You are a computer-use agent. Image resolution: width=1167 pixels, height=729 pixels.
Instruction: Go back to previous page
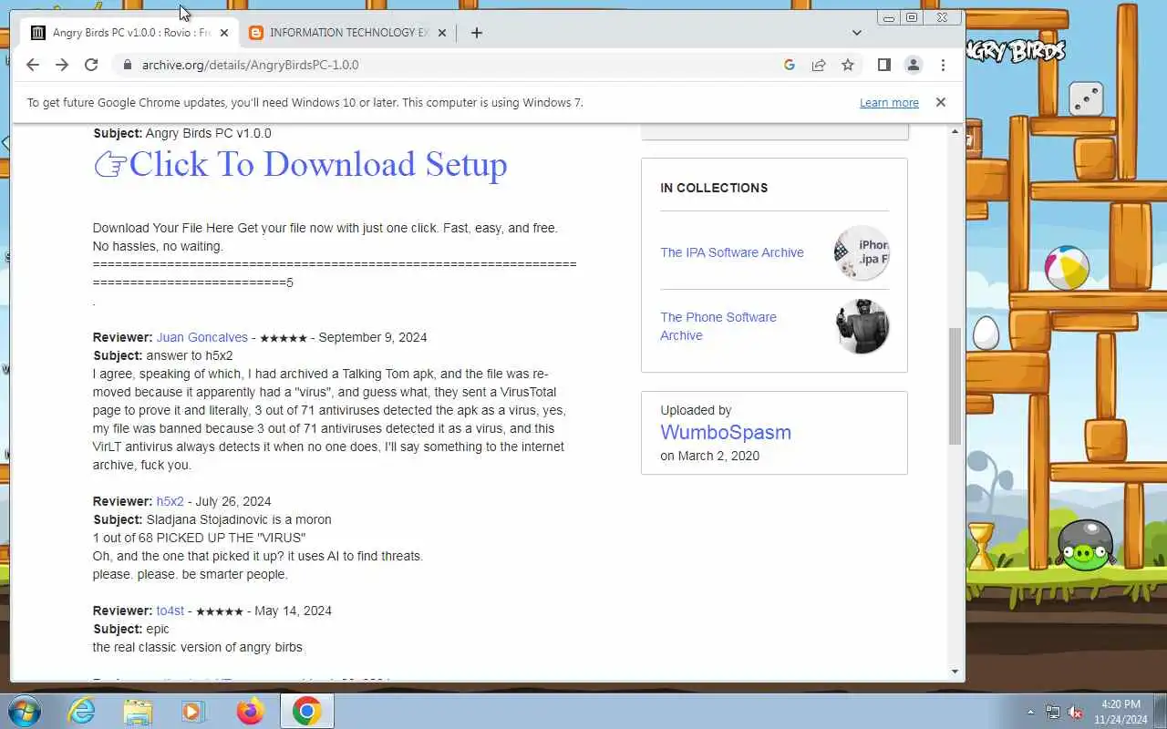(33, 65)
